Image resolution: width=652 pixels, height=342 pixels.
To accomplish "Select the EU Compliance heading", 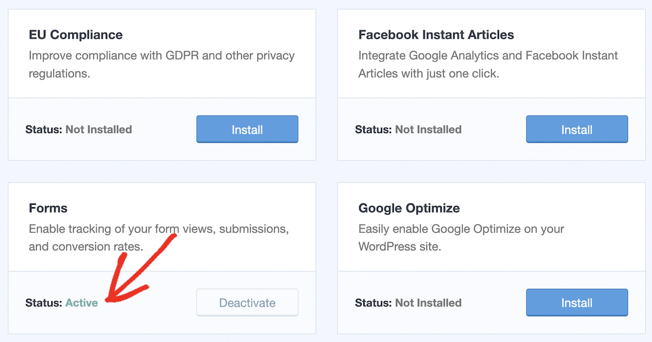I will [76, 34].
